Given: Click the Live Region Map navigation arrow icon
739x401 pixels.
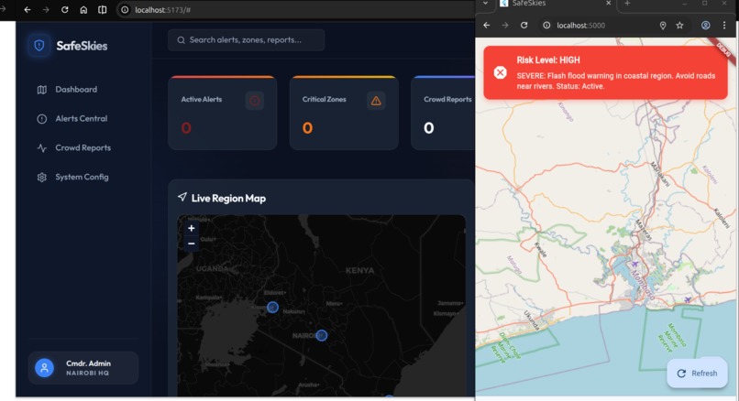Looking at the screenshot, I should 182,197.
